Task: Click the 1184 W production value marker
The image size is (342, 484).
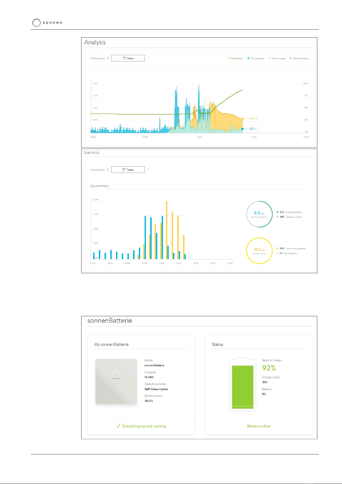Action: [252, 118]
